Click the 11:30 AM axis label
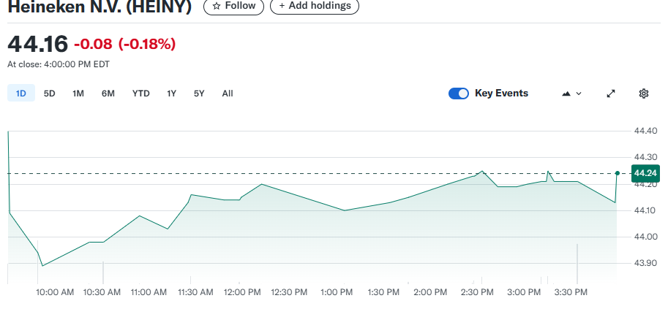This screenshot has height=309, width=668. pos(195,292)
